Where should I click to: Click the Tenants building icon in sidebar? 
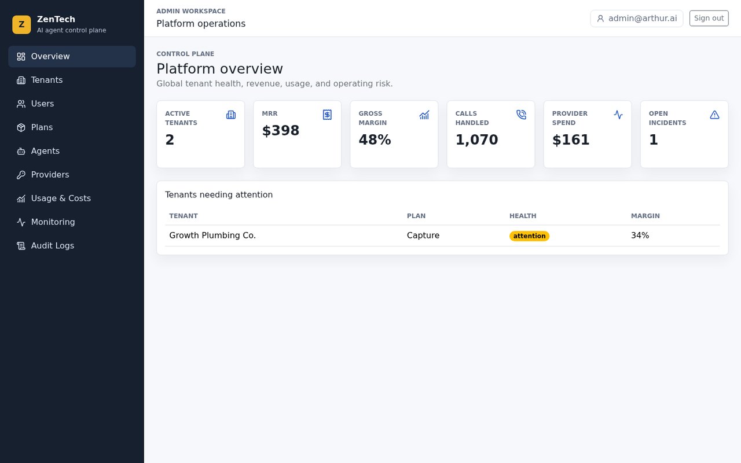(x=21, y=80)
